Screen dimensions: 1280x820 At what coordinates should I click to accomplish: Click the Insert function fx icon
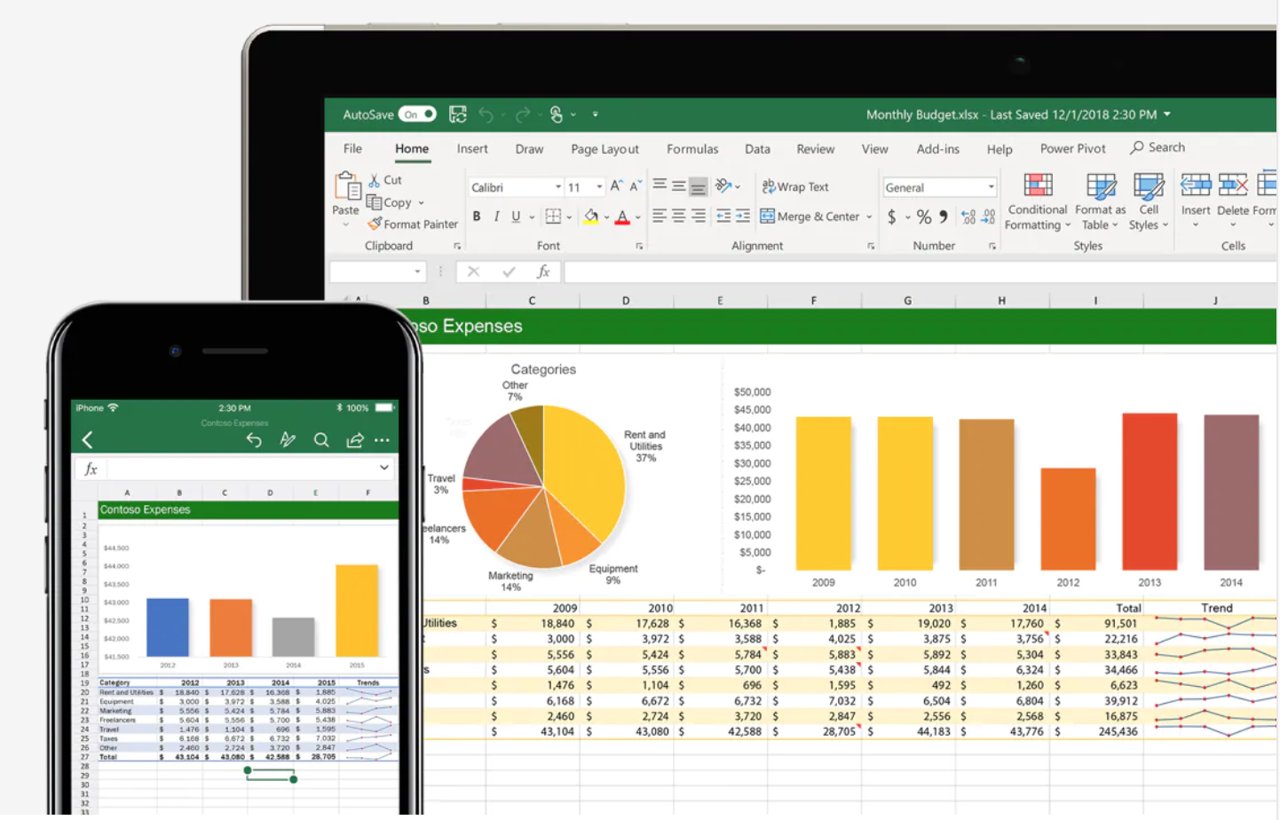[543, 272]
